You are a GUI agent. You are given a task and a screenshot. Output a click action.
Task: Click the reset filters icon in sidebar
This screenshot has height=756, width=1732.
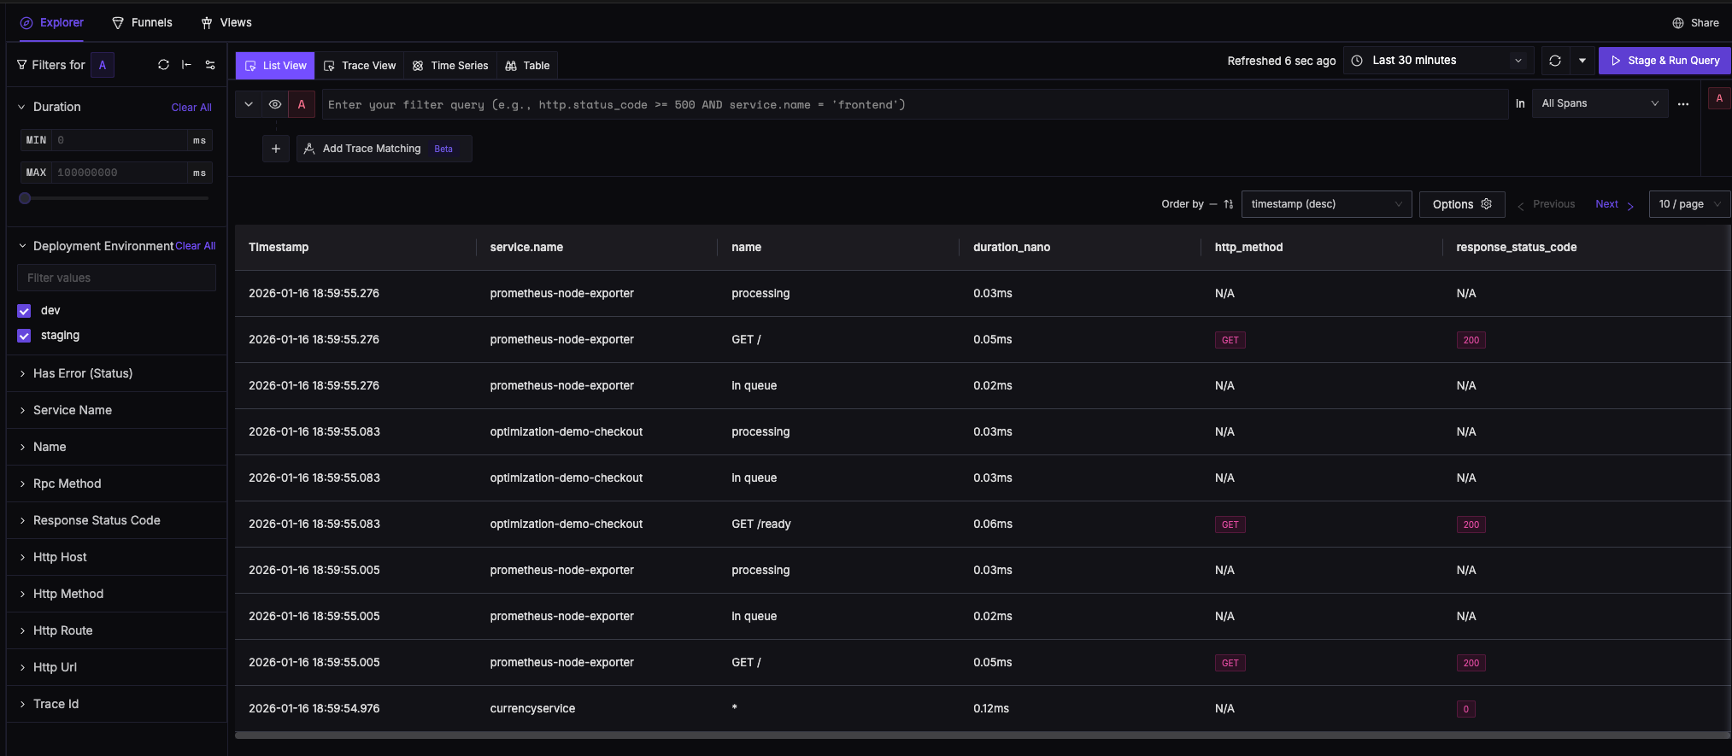[163, 65]
